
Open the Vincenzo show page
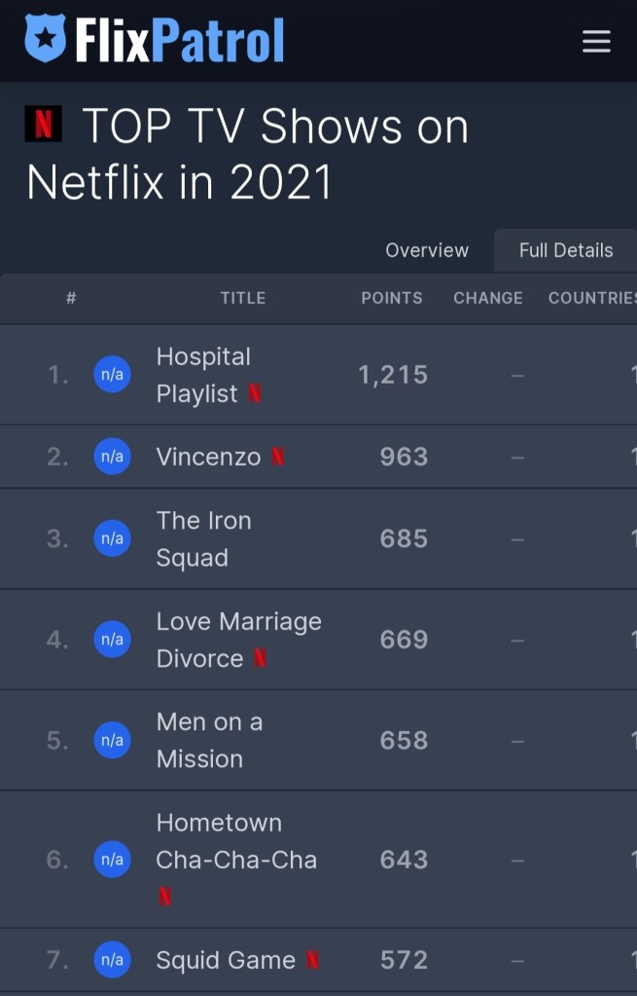point(208,457)
